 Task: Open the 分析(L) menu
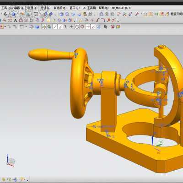coord(45,8)
